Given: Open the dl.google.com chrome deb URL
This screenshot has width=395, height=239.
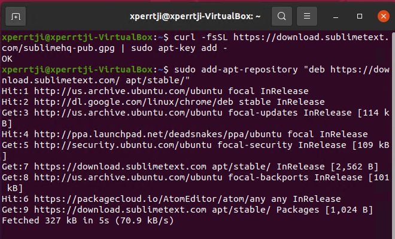Looking at the screenshot, I should click(133, 102).
